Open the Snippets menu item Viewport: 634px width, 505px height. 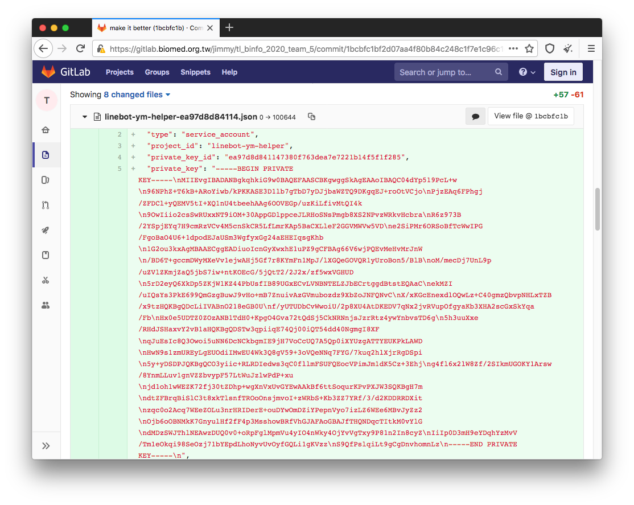click(195, 72)
